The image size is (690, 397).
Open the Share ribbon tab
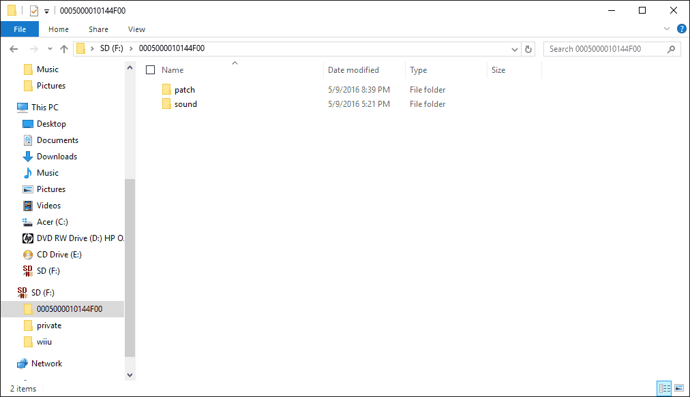click(x=98, y=29)
